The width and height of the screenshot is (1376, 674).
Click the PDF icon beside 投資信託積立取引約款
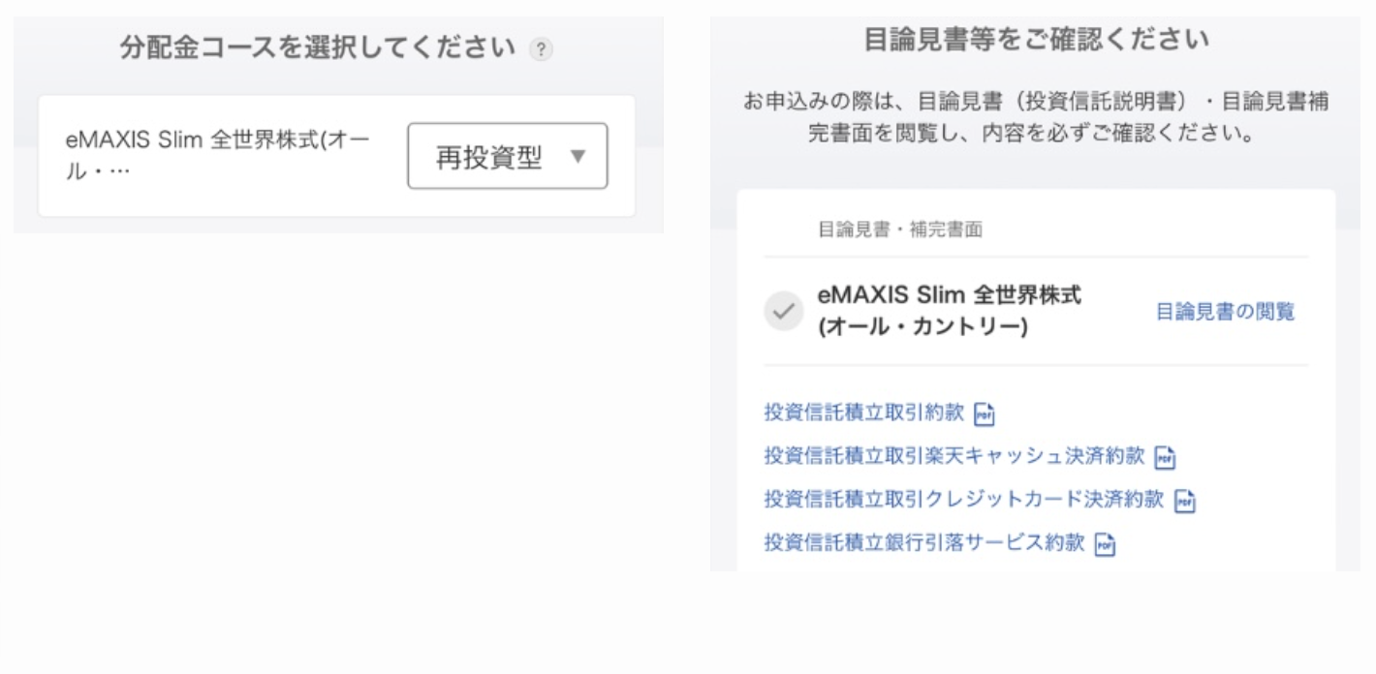(985, 413)
